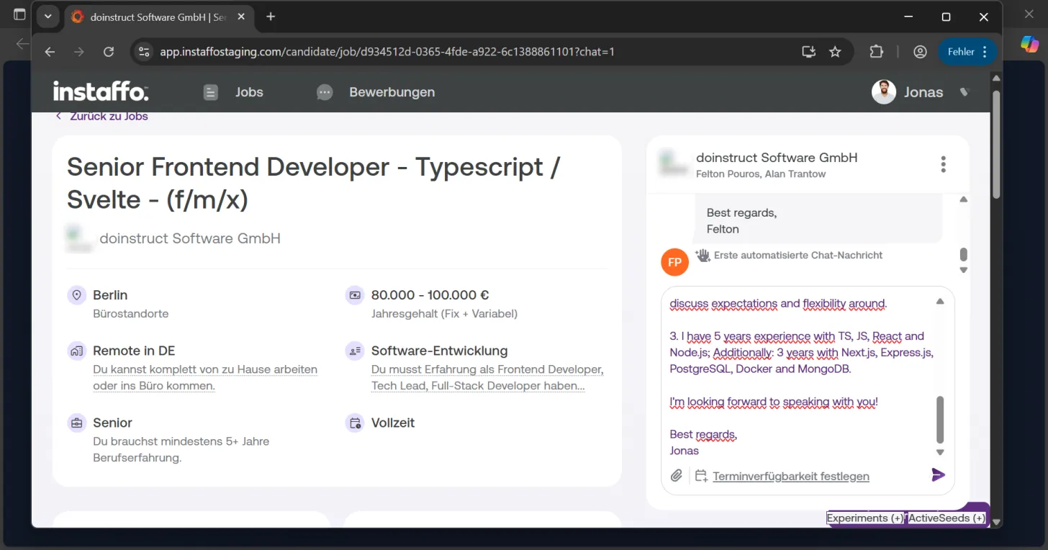Viewport: 1048px width, 550px height.
Task: Go back in browser history
Action: point(50,52)
